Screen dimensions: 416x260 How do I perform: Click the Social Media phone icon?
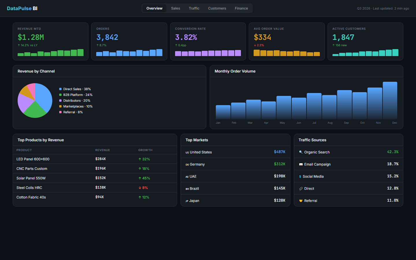300,177
